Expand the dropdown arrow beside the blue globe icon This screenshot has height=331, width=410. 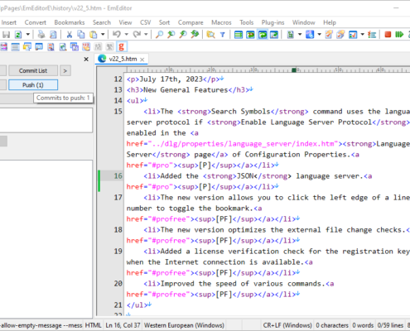(x=319, y=35)
